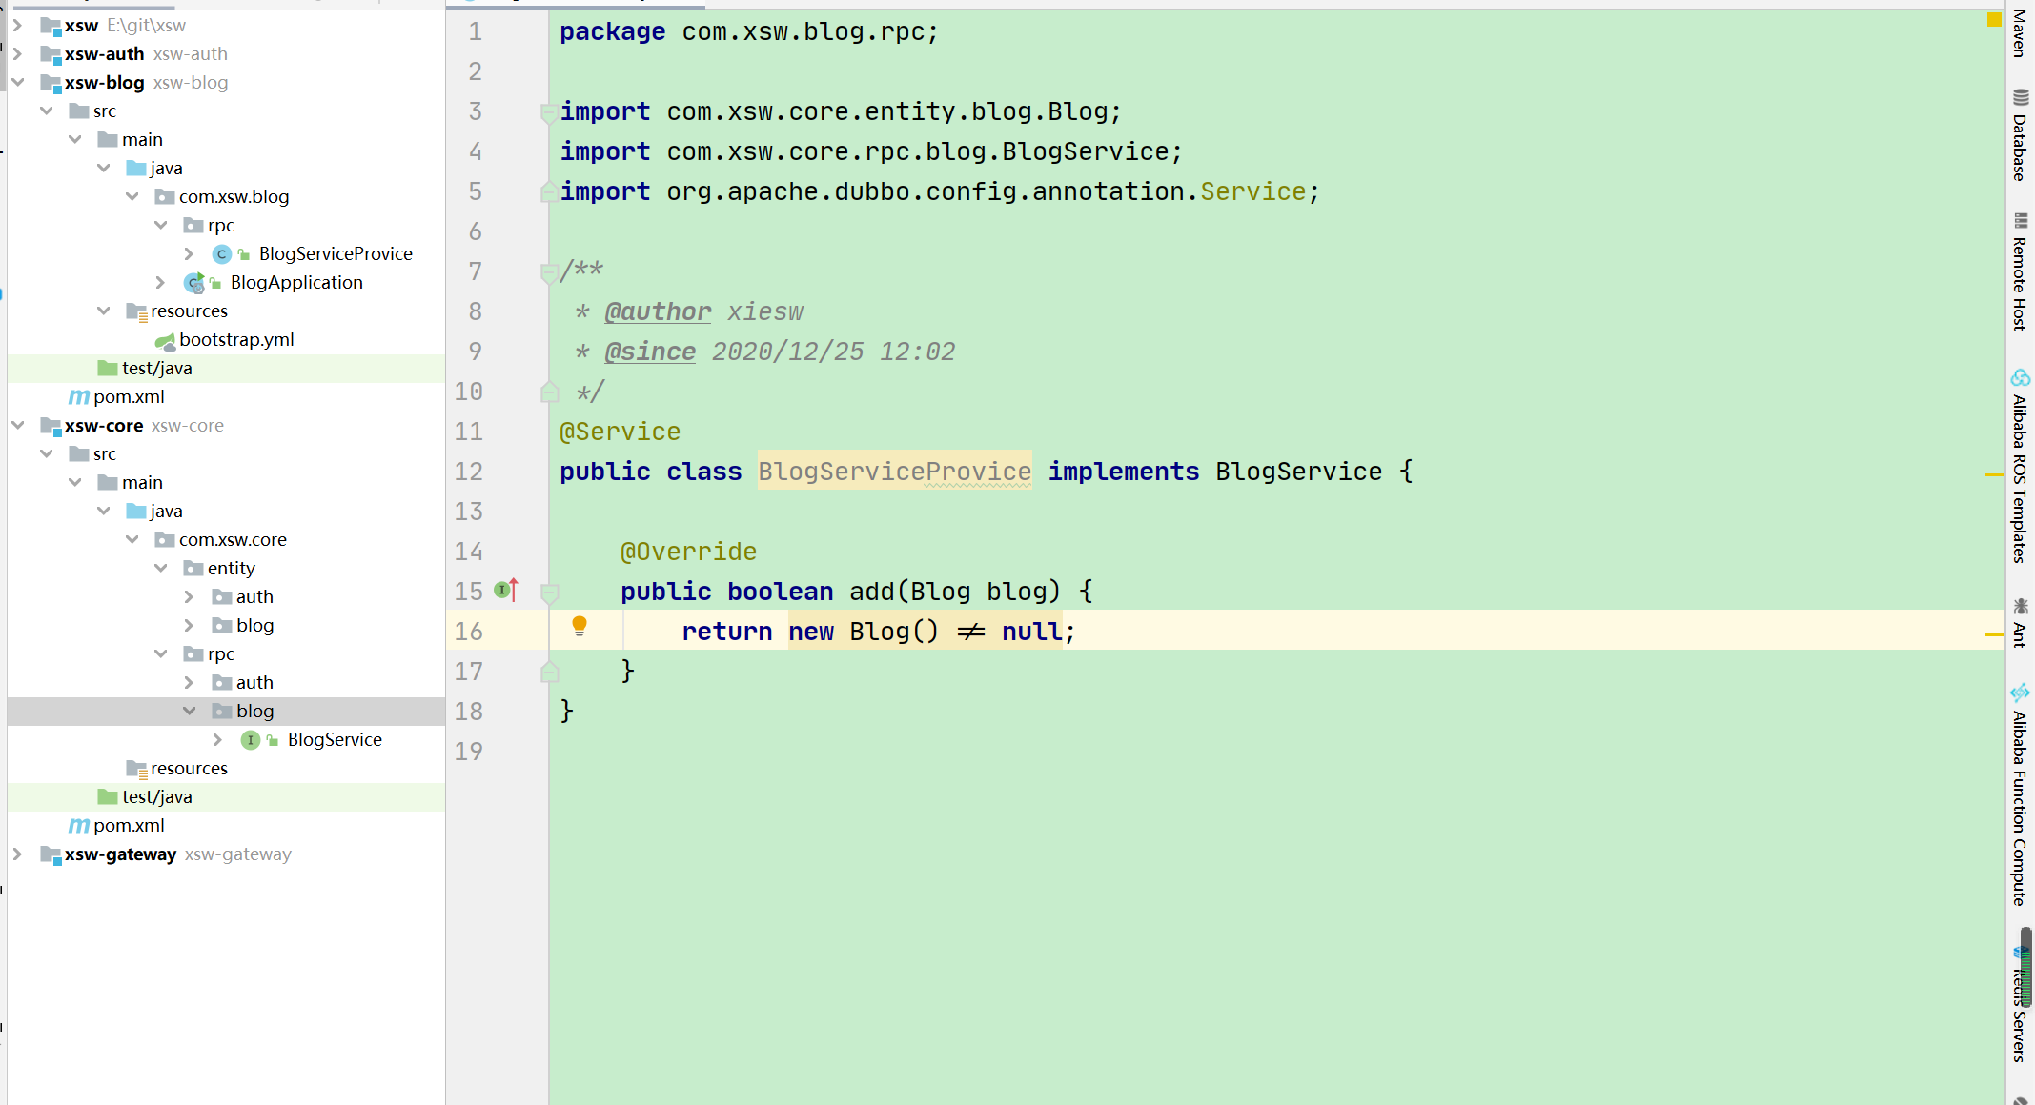Image resolution: width=2035 pixels, height=1105 pixels.
Task: Expand the xsw-gateway module
Action: click(17, 854)
